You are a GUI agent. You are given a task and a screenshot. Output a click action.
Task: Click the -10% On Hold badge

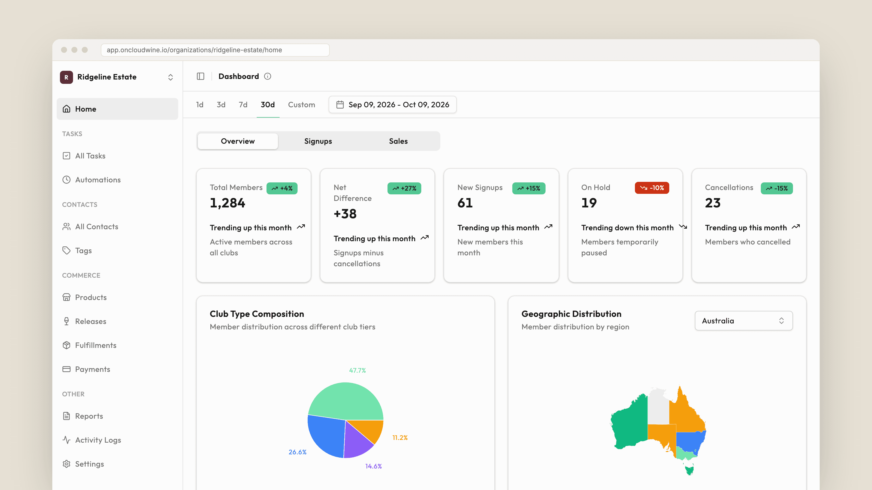(652, 188)
